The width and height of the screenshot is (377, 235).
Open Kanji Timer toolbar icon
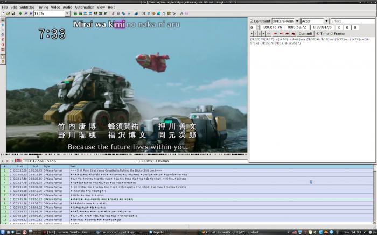tap(169, 13)
